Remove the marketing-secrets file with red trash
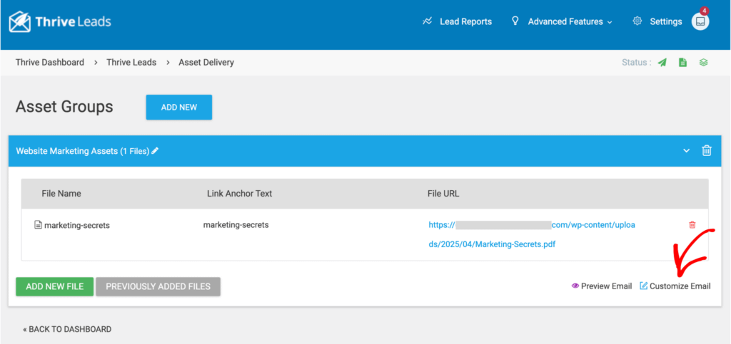Screen dimensions: 731x344 pyautogui.click(x=692, y=225)
